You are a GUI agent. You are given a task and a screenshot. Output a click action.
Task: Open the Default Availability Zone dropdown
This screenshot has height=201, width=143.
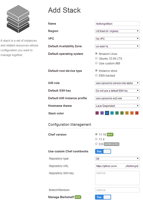tap(117, 46)
